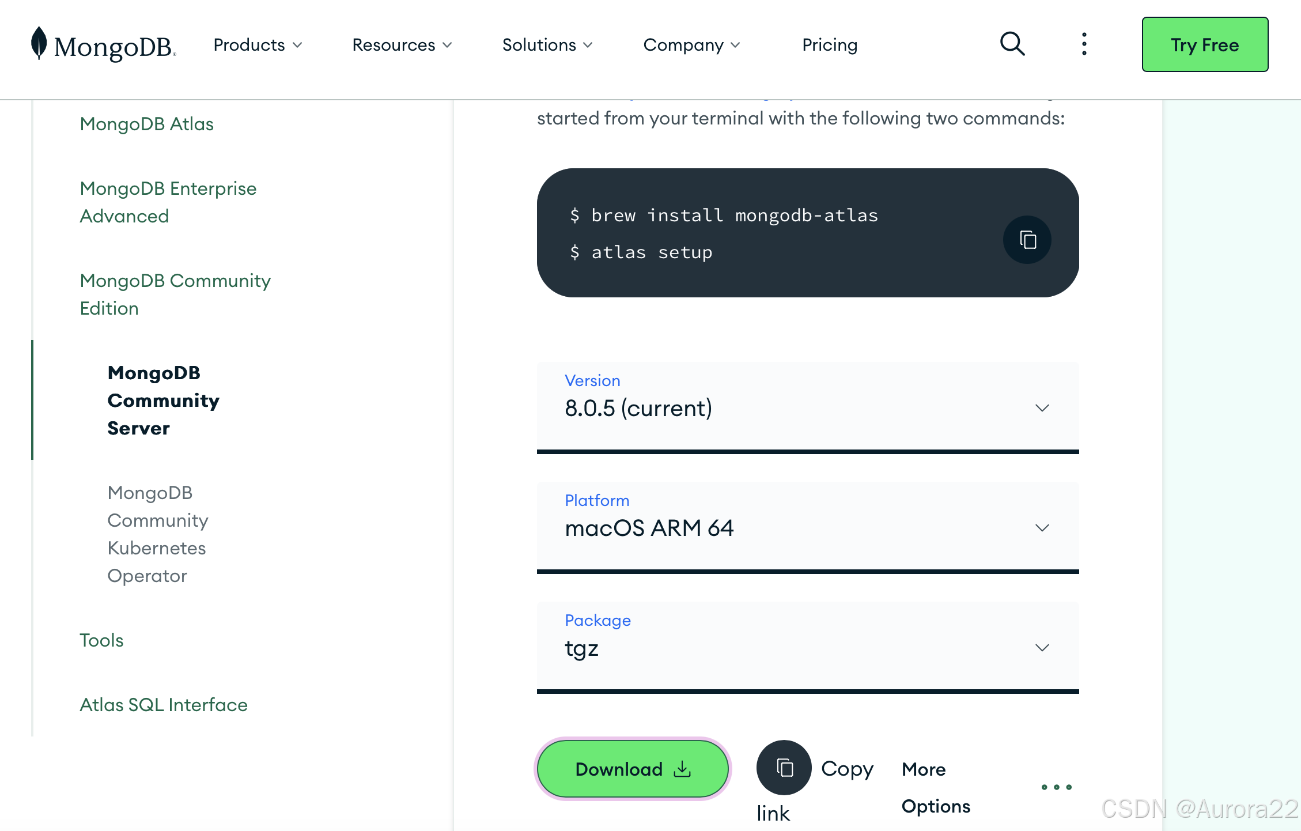Click the Copy link round icon
The height and width of the screenshot is (831, 1301).
click(784, 768)
